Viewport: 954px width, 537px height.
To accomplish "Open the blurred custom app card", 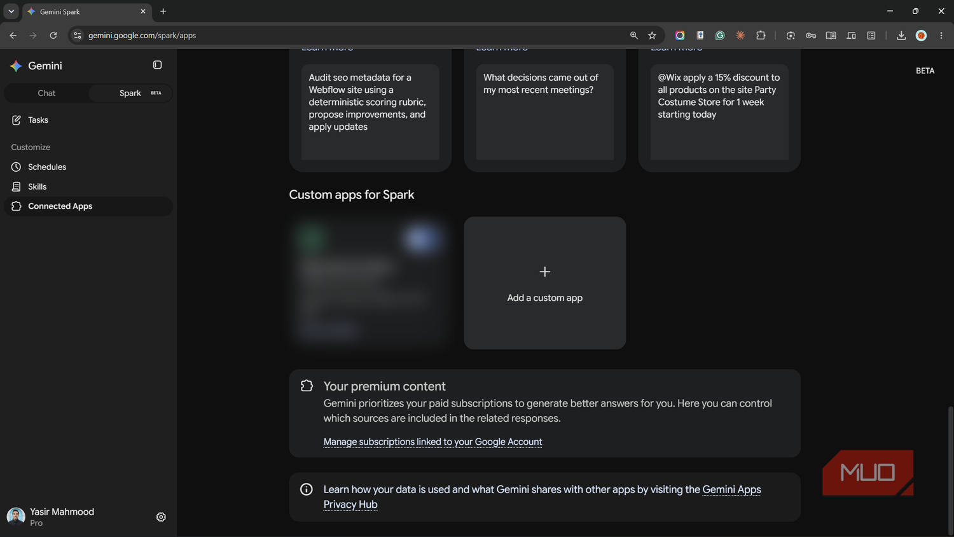I will pos(370,282).
